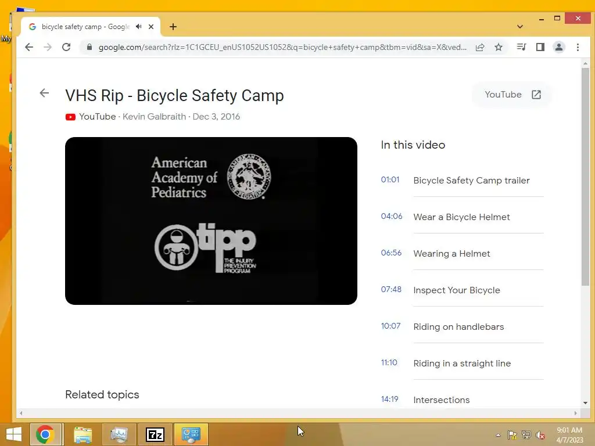Share this page icon in address bar
This screenshot has height=446, width=595.
[480, 47]
